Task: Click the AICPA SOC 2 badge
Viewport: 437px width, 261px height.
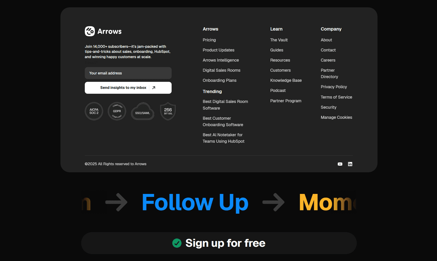Action: coord(94,111)
